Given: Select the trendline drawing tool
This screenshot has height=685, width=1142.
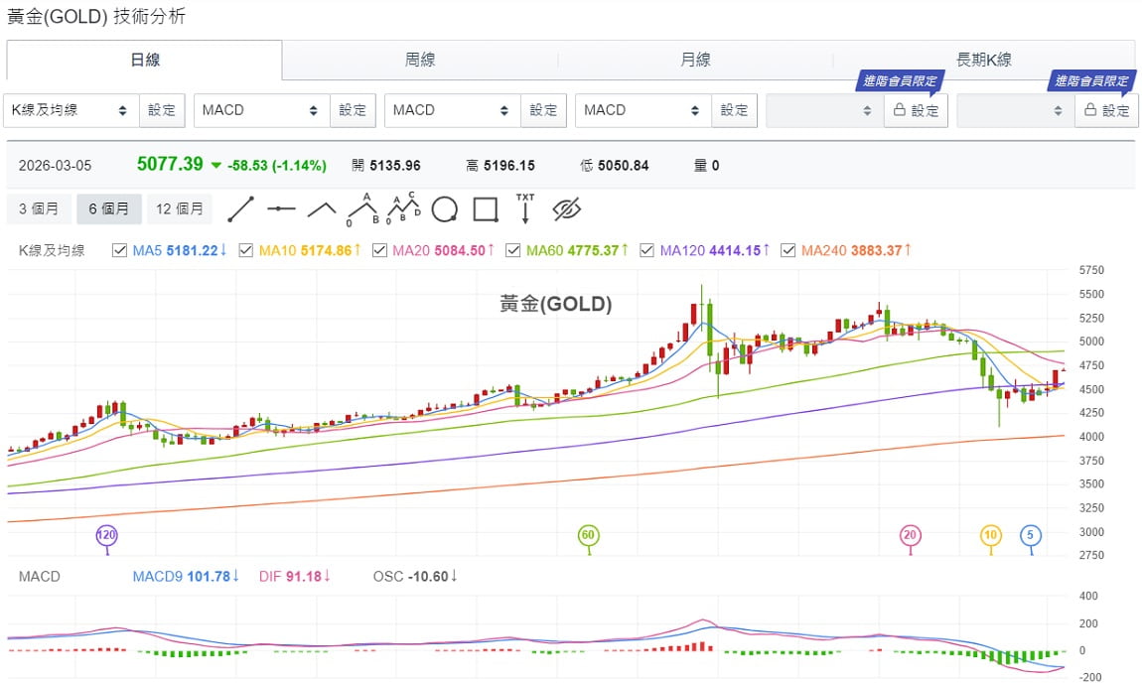Looking at the screenshot, I should click(240, 208).
